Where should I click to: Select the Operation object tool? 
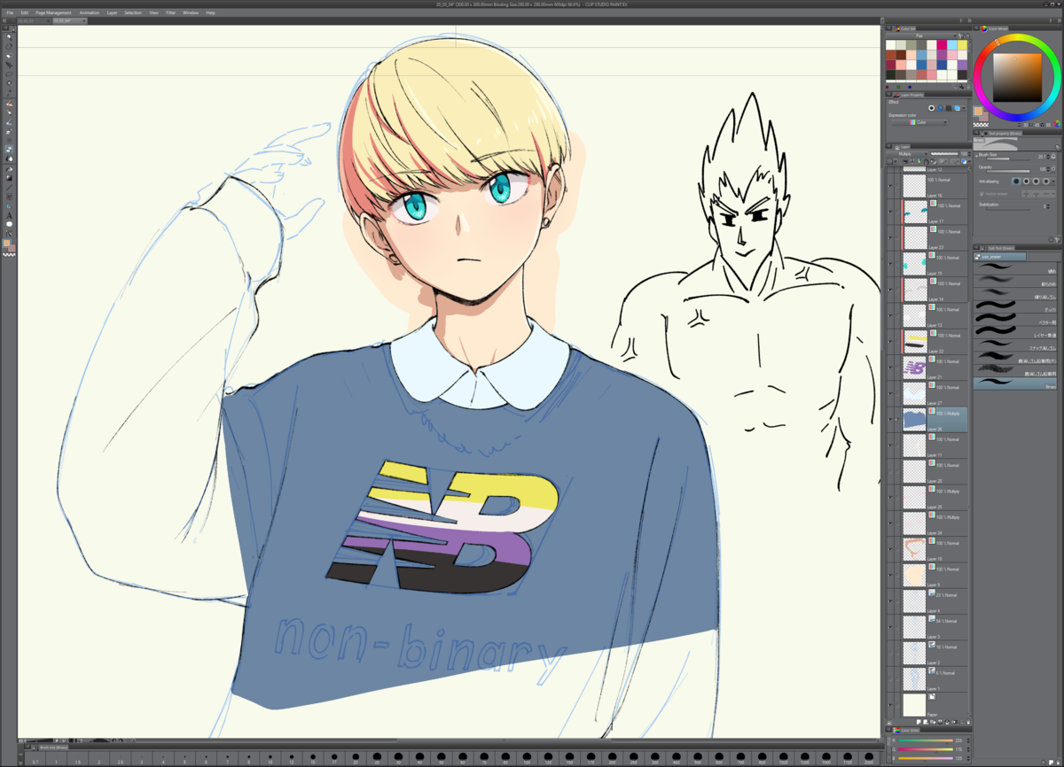(9, 56)
